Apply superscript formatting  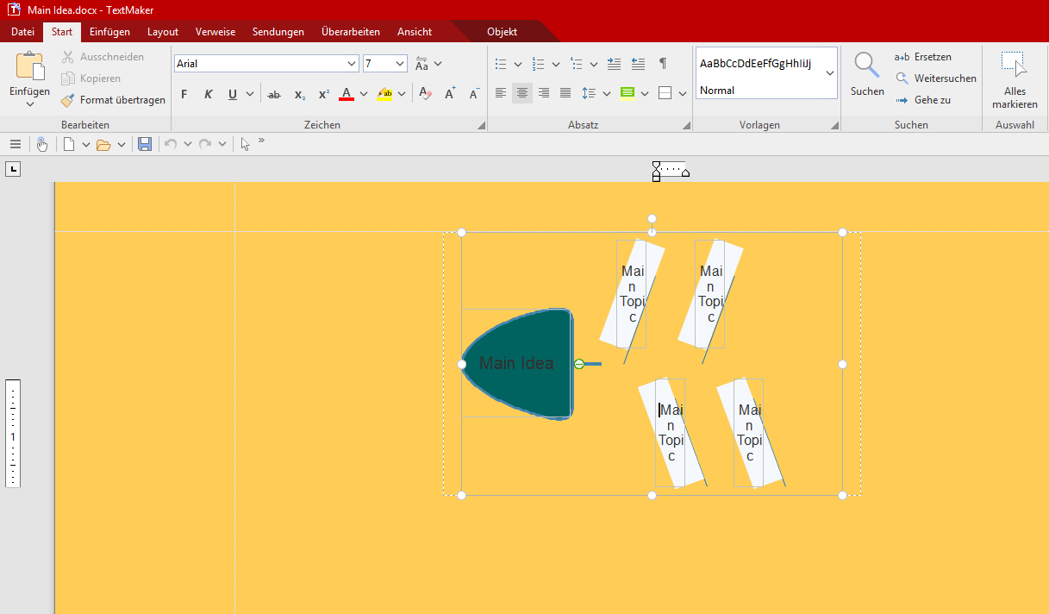point(323,94)
